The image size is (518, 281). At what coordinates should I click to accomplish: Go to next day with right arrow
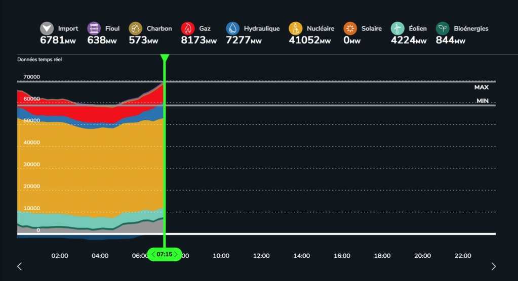[494, 266]
